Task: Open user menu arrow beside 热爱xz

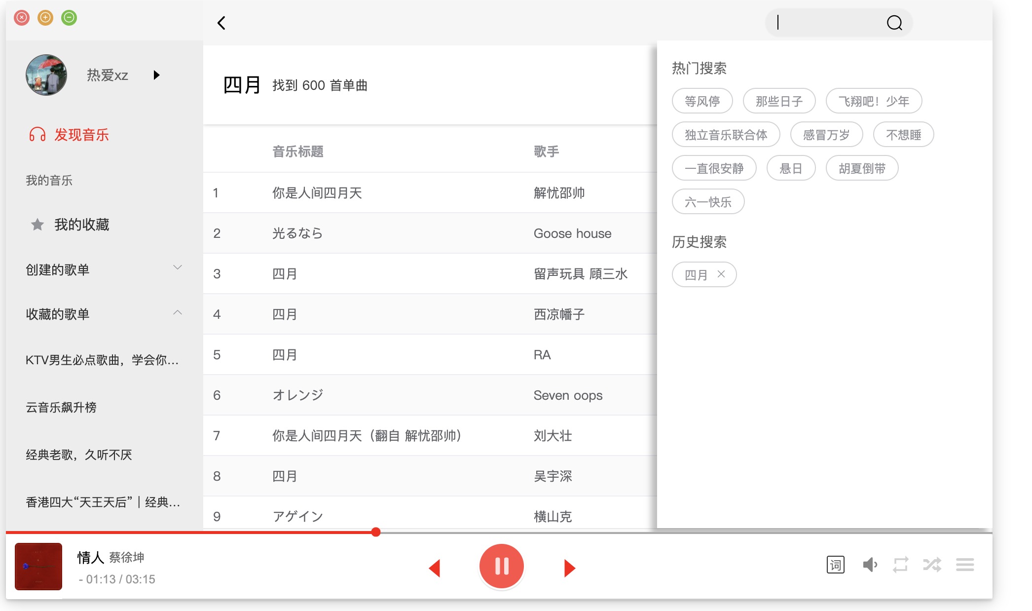Action: 156,75
